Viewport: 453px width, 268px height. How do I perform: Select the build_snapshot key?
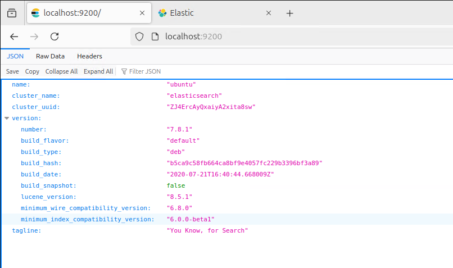pyautogui.click(x=48, y=186)
